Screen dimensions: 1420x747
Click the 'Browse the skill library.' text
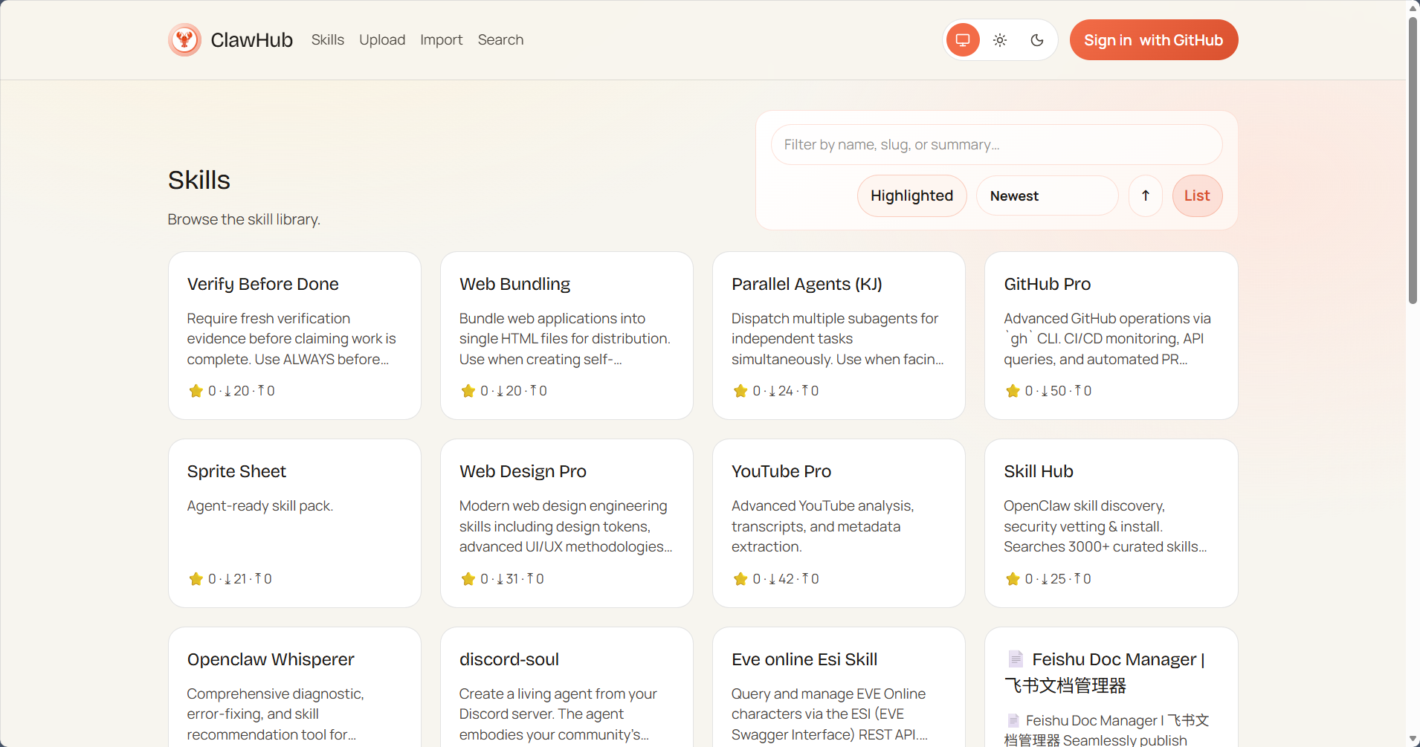[244, 219]
